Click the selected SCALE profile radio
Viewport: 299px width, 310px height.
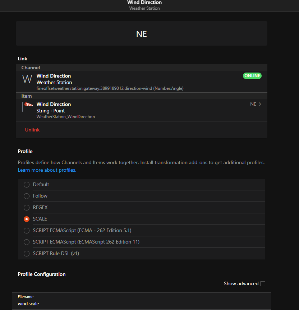27,219
